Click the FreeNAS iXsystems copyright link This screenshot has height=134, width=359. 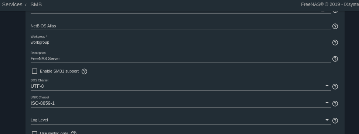point(330,4)
